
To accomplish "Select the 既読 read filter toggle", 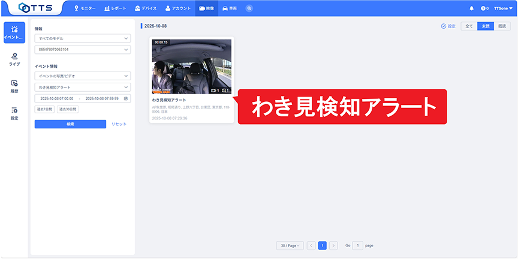I will coord(502,26).
